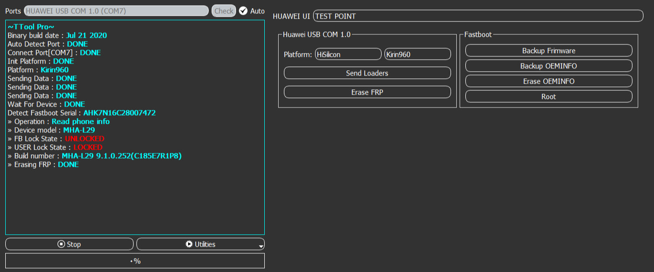The image size is (654, 272).
Task: Click the Init Platform : DONE line
Action: coord(41,61)
